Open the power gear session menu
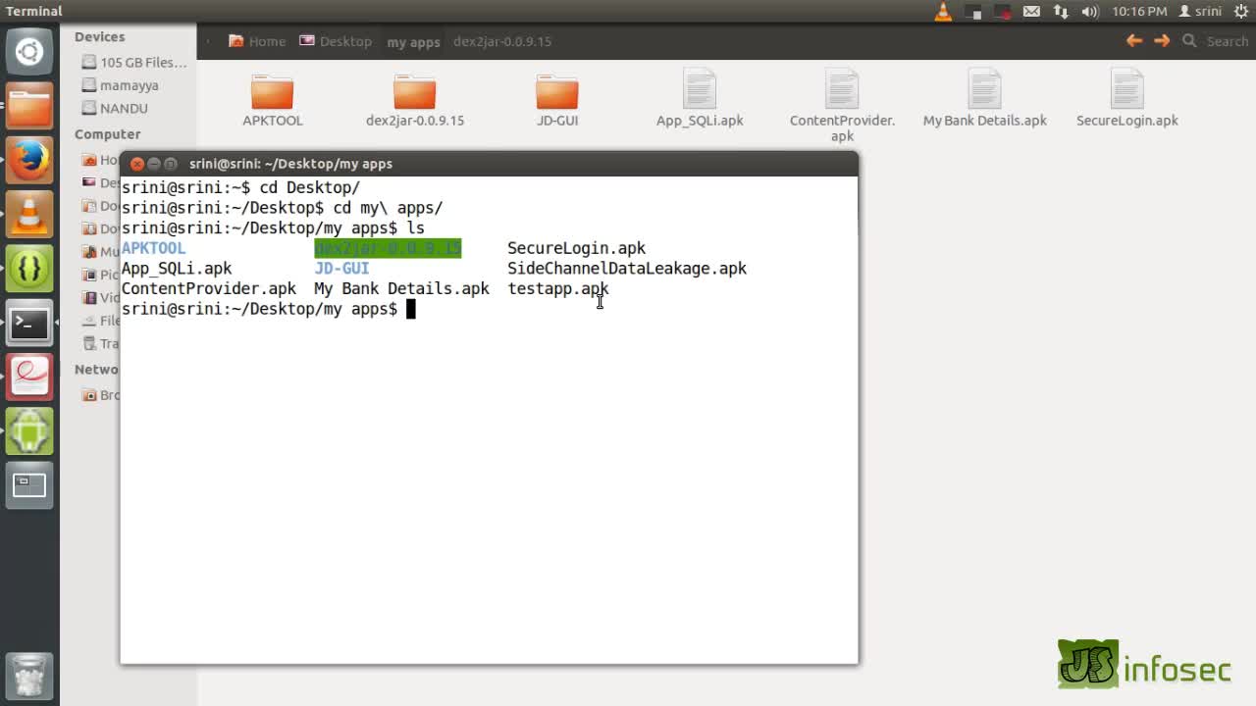The height and width of the screenshot is (706, 1256). pos(1241,12)
